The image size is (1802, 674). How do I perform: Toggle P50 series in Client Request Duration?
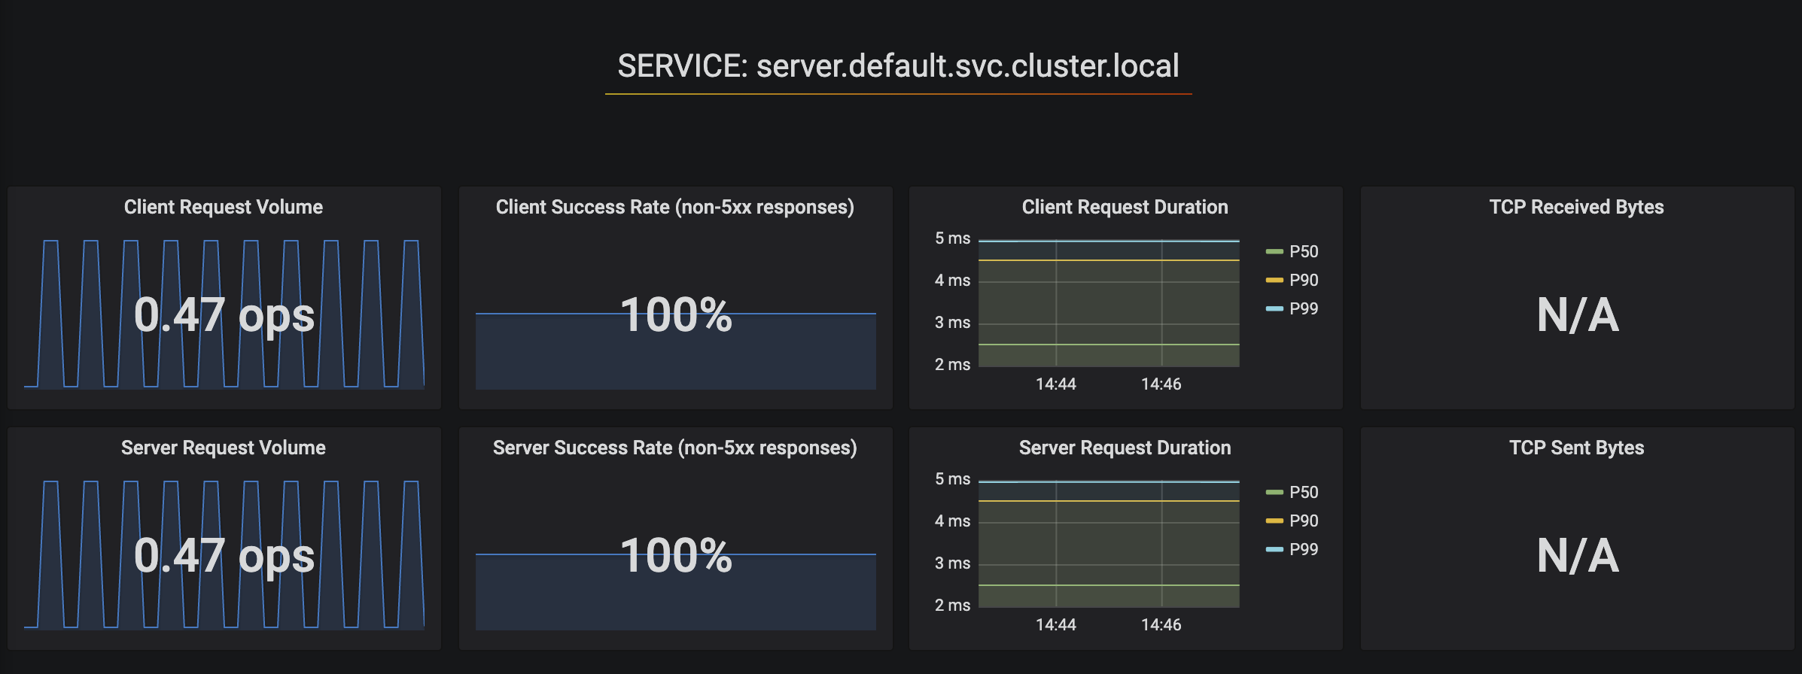1304,251
